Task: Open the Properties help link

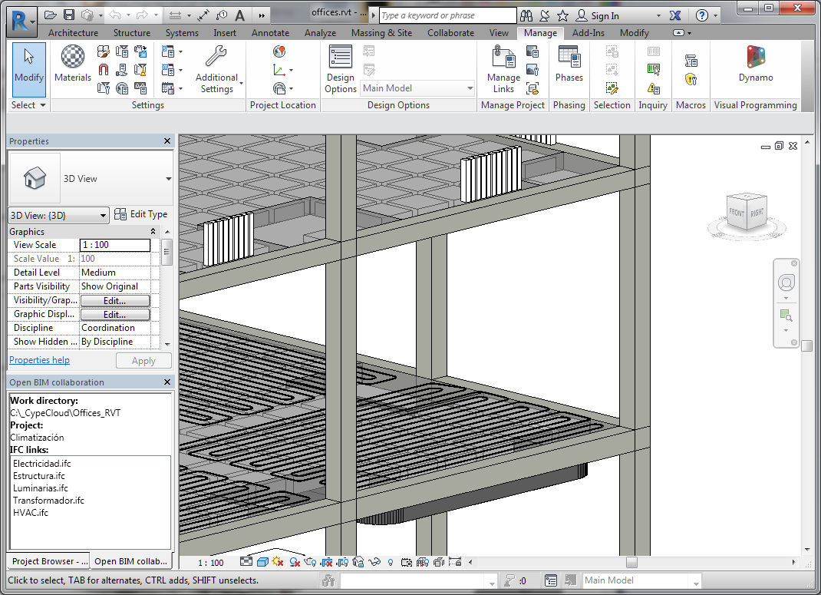Action: [x=39, y=360]
